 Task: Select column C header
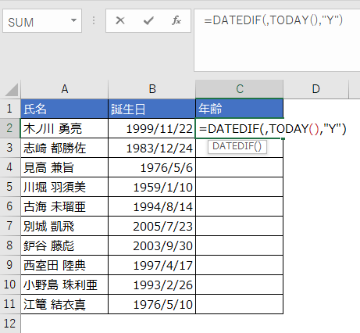[x=240, y=89]
